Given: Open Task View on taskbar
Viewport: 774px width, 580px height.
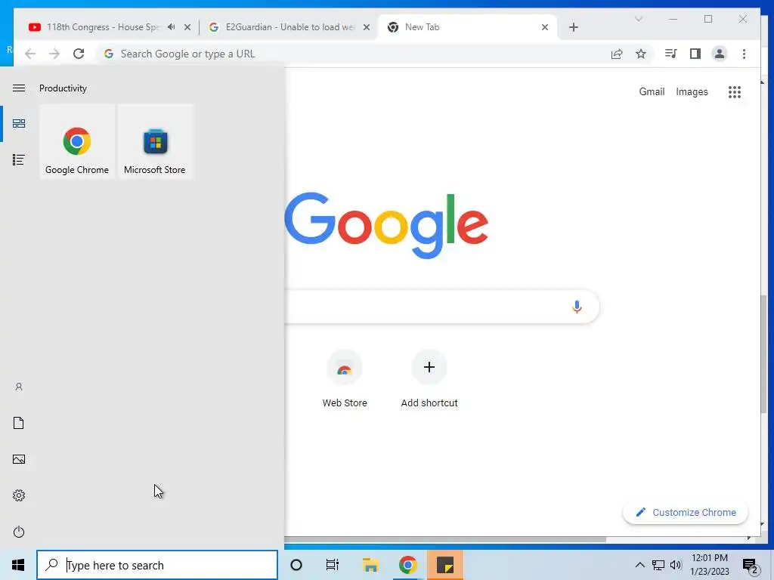Looking at the screenshot, I should (x=333, y=565).
